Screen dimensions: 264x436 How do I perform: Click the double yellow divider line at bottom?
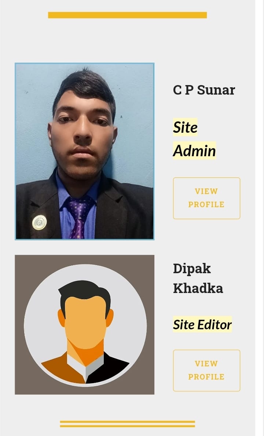[x=127, y=424]
